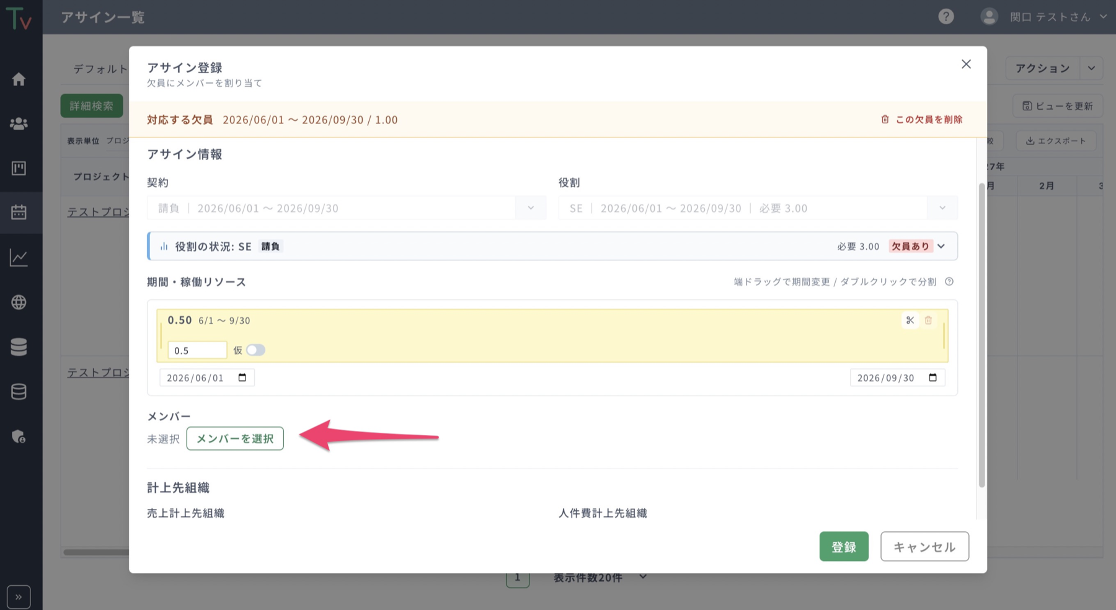The image size is (1116, 610).
Task: Open the calendar assignment icon in sidebar
Action: pyautogui.click(x=19, y=212)
